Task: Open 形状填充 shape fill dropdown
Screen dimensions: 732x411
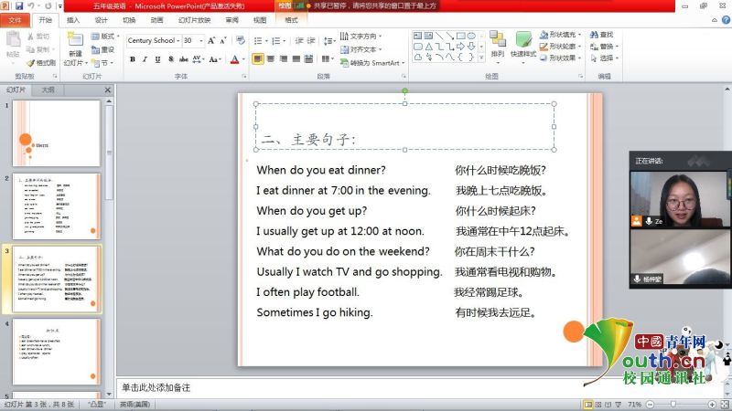Action: tap(561, 35)
